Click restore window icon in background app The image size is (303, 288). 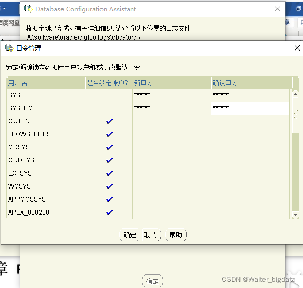298,9
